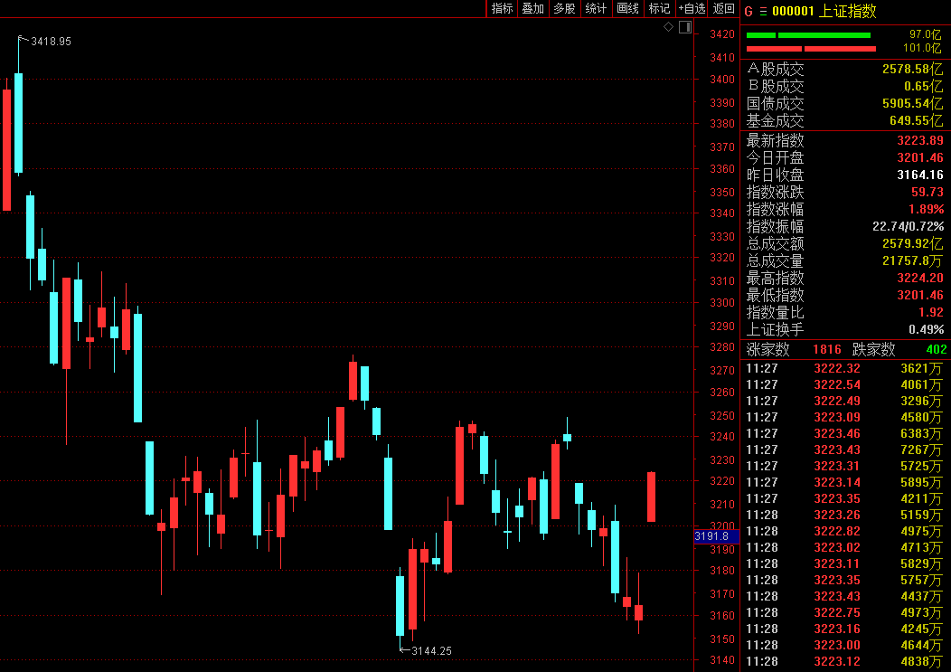Viewport: 951px width, 672px height.
Task: Click the 最高指数 value 3224.20
Action: tap(920, 278)
